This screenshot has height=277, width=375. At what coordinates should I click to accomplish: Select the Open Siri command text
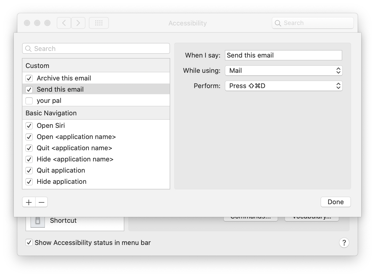tap(51, 126)
